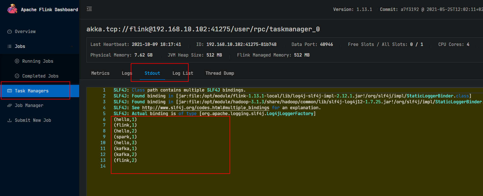The image size is (483, 196).
Task: Click the task manager ID value
Action: pos(241,44)
